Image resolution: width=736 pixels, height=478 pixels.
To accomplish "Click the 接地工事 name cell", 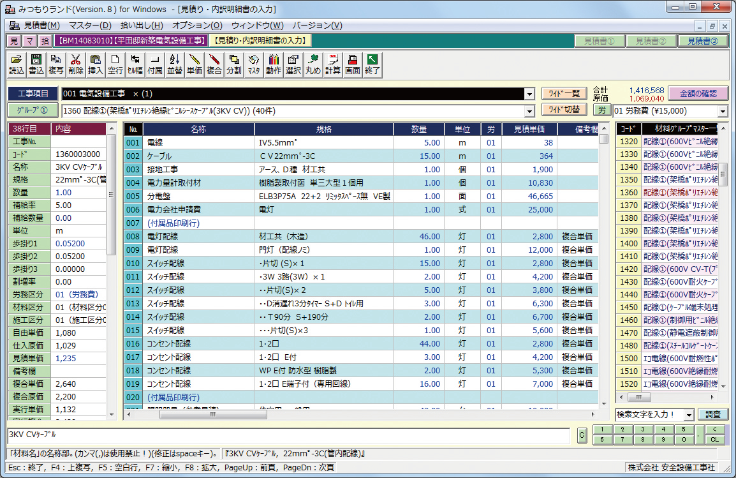I will tap(198, 170).
